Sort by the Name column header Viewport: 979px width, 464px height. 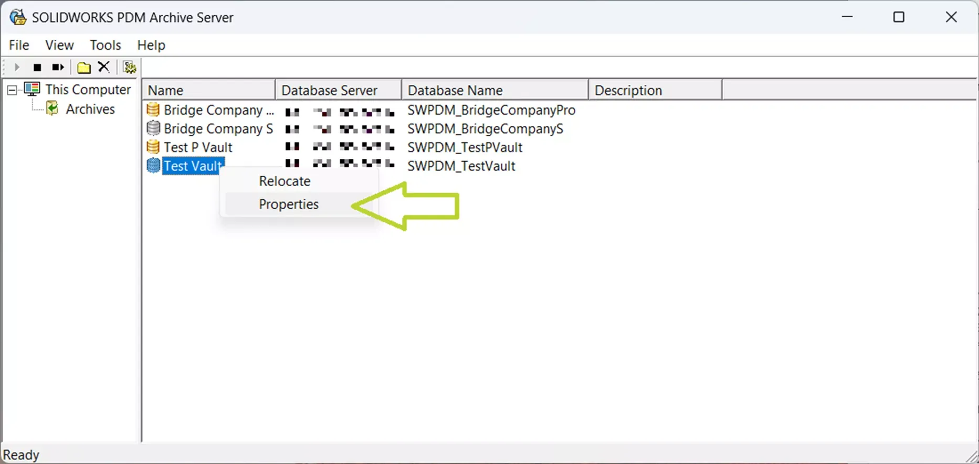(209, 90)
